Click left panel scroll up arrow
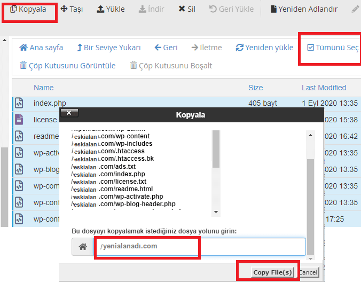This screenshot has width=361, height=282. point(4,40)
